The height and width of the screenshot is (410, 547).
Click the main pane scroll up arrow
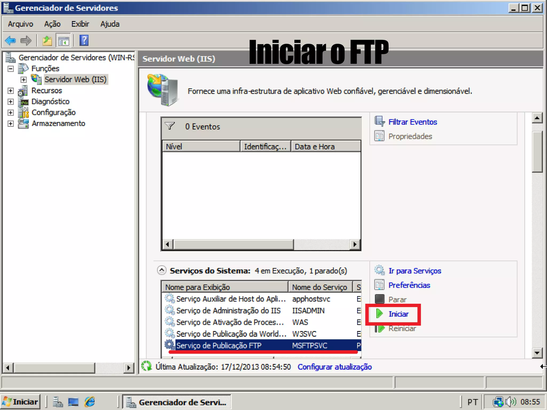click(x=537, y=118)
